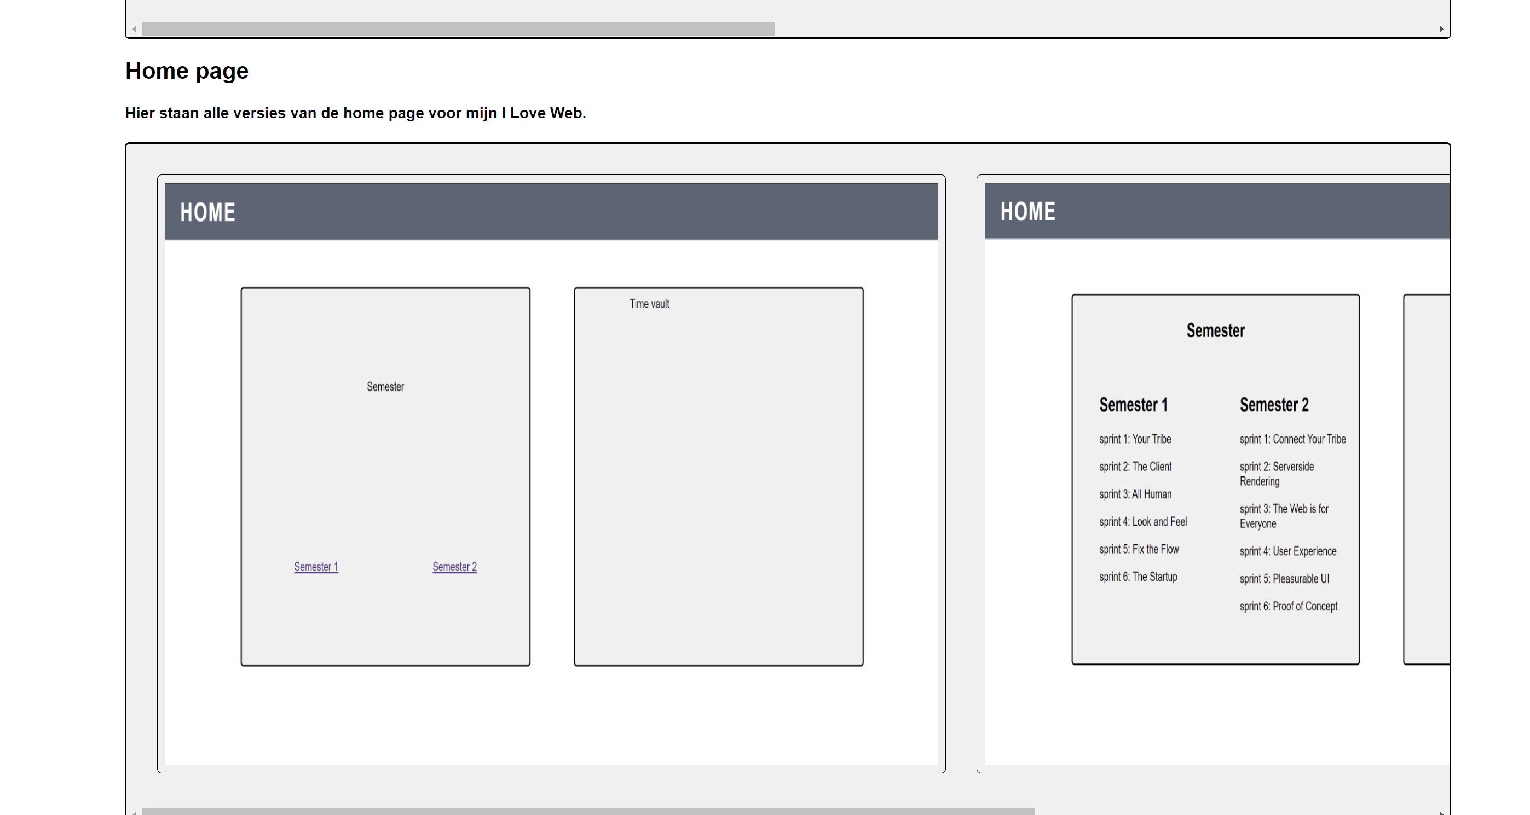Click 'sprint 2: Serverside Rendering'
Viewport: 1530px width, 815px height.
point(1277,474)
